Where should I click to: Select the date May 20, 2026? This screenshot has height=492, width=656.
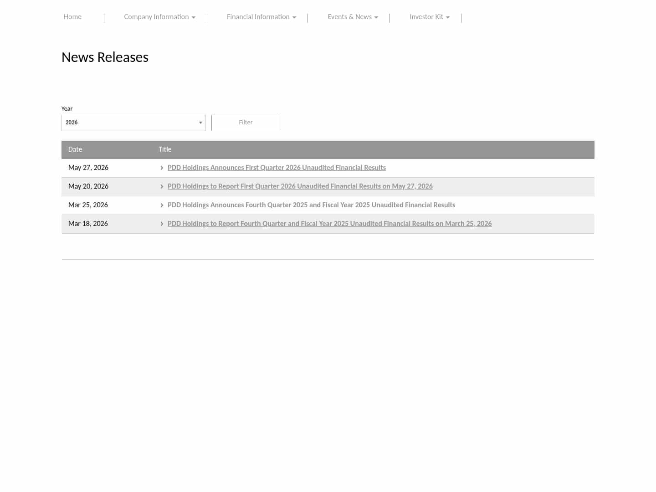pyautogui.click(x=88, y=186)
